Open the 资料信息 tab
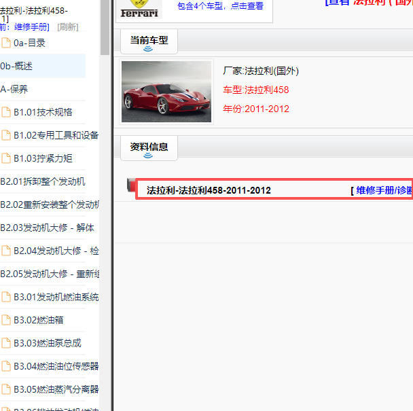Screen dimensions: 413x411 [x=149, y=148]
